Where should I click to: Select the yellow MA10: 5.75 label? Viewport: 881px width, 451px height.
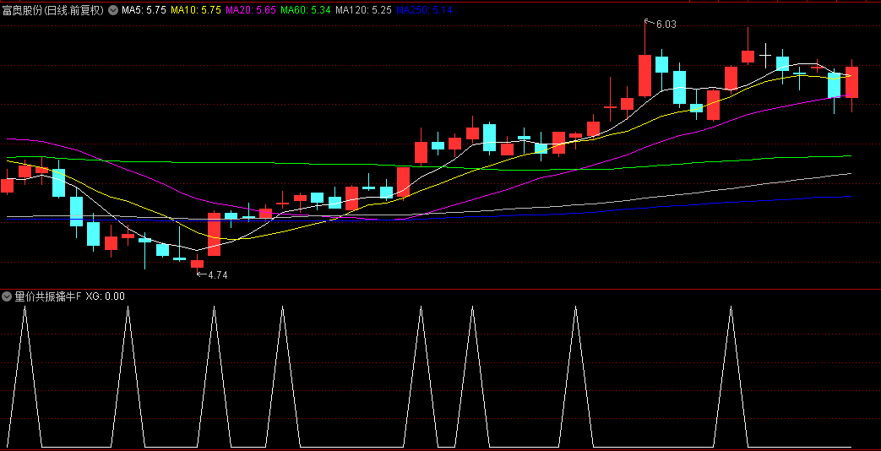(196, 10)
